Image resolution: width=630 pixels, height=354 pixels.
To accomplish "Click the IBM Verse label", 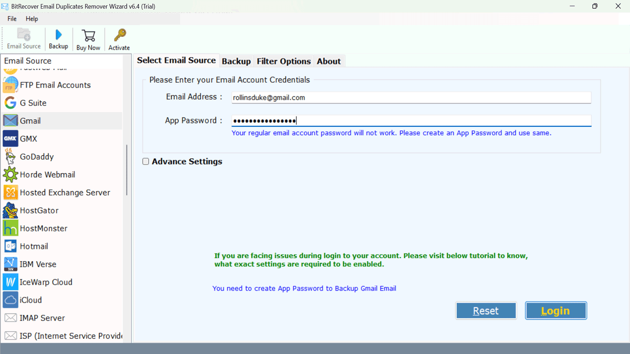I will point(38,264).
